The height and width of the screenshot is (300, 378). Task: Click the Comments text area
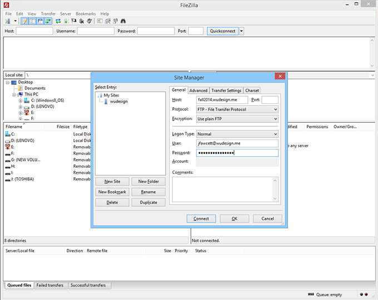pos(225,189)
